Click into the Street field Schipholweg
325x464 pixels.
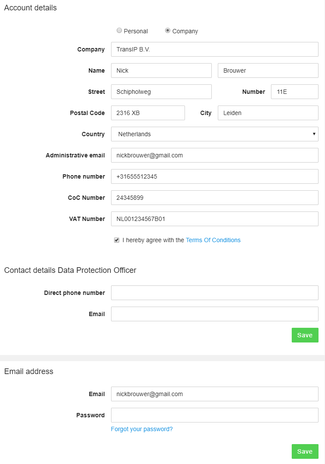point(162,92)
